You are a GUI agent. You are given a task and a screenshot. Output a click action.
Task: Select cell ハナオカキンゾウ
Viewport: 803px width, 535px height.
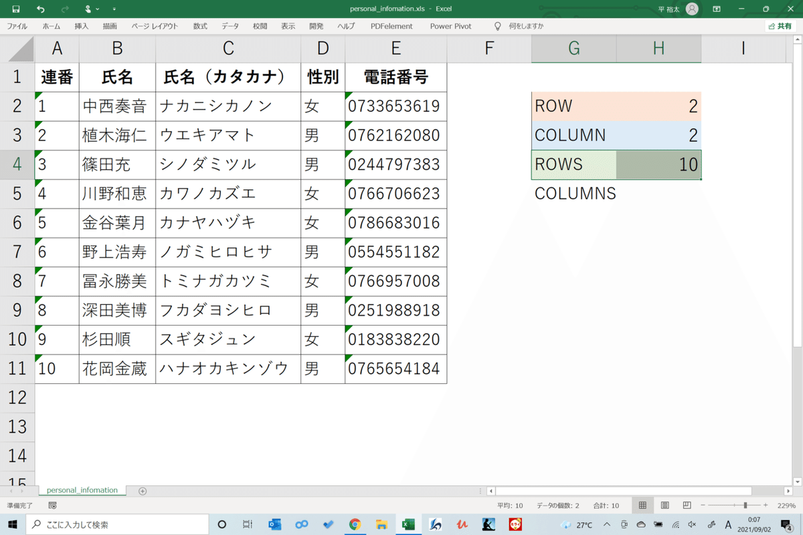pyautogui.click(x=228, y=368)
